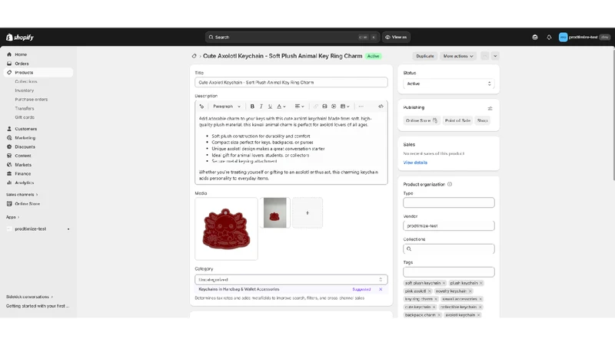Image resolution: width=615 pixels, height=345 pixels.
Task: Toggle underline formatting
Action: 270,107
